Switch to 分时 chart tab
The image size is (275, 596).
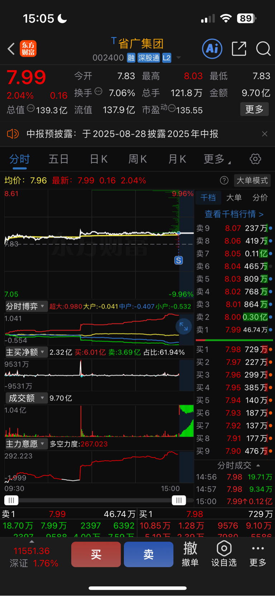19,159
